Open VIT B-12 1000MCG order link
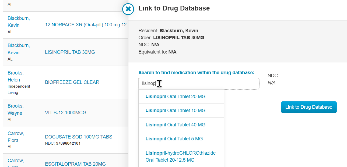 pos(66,113)
